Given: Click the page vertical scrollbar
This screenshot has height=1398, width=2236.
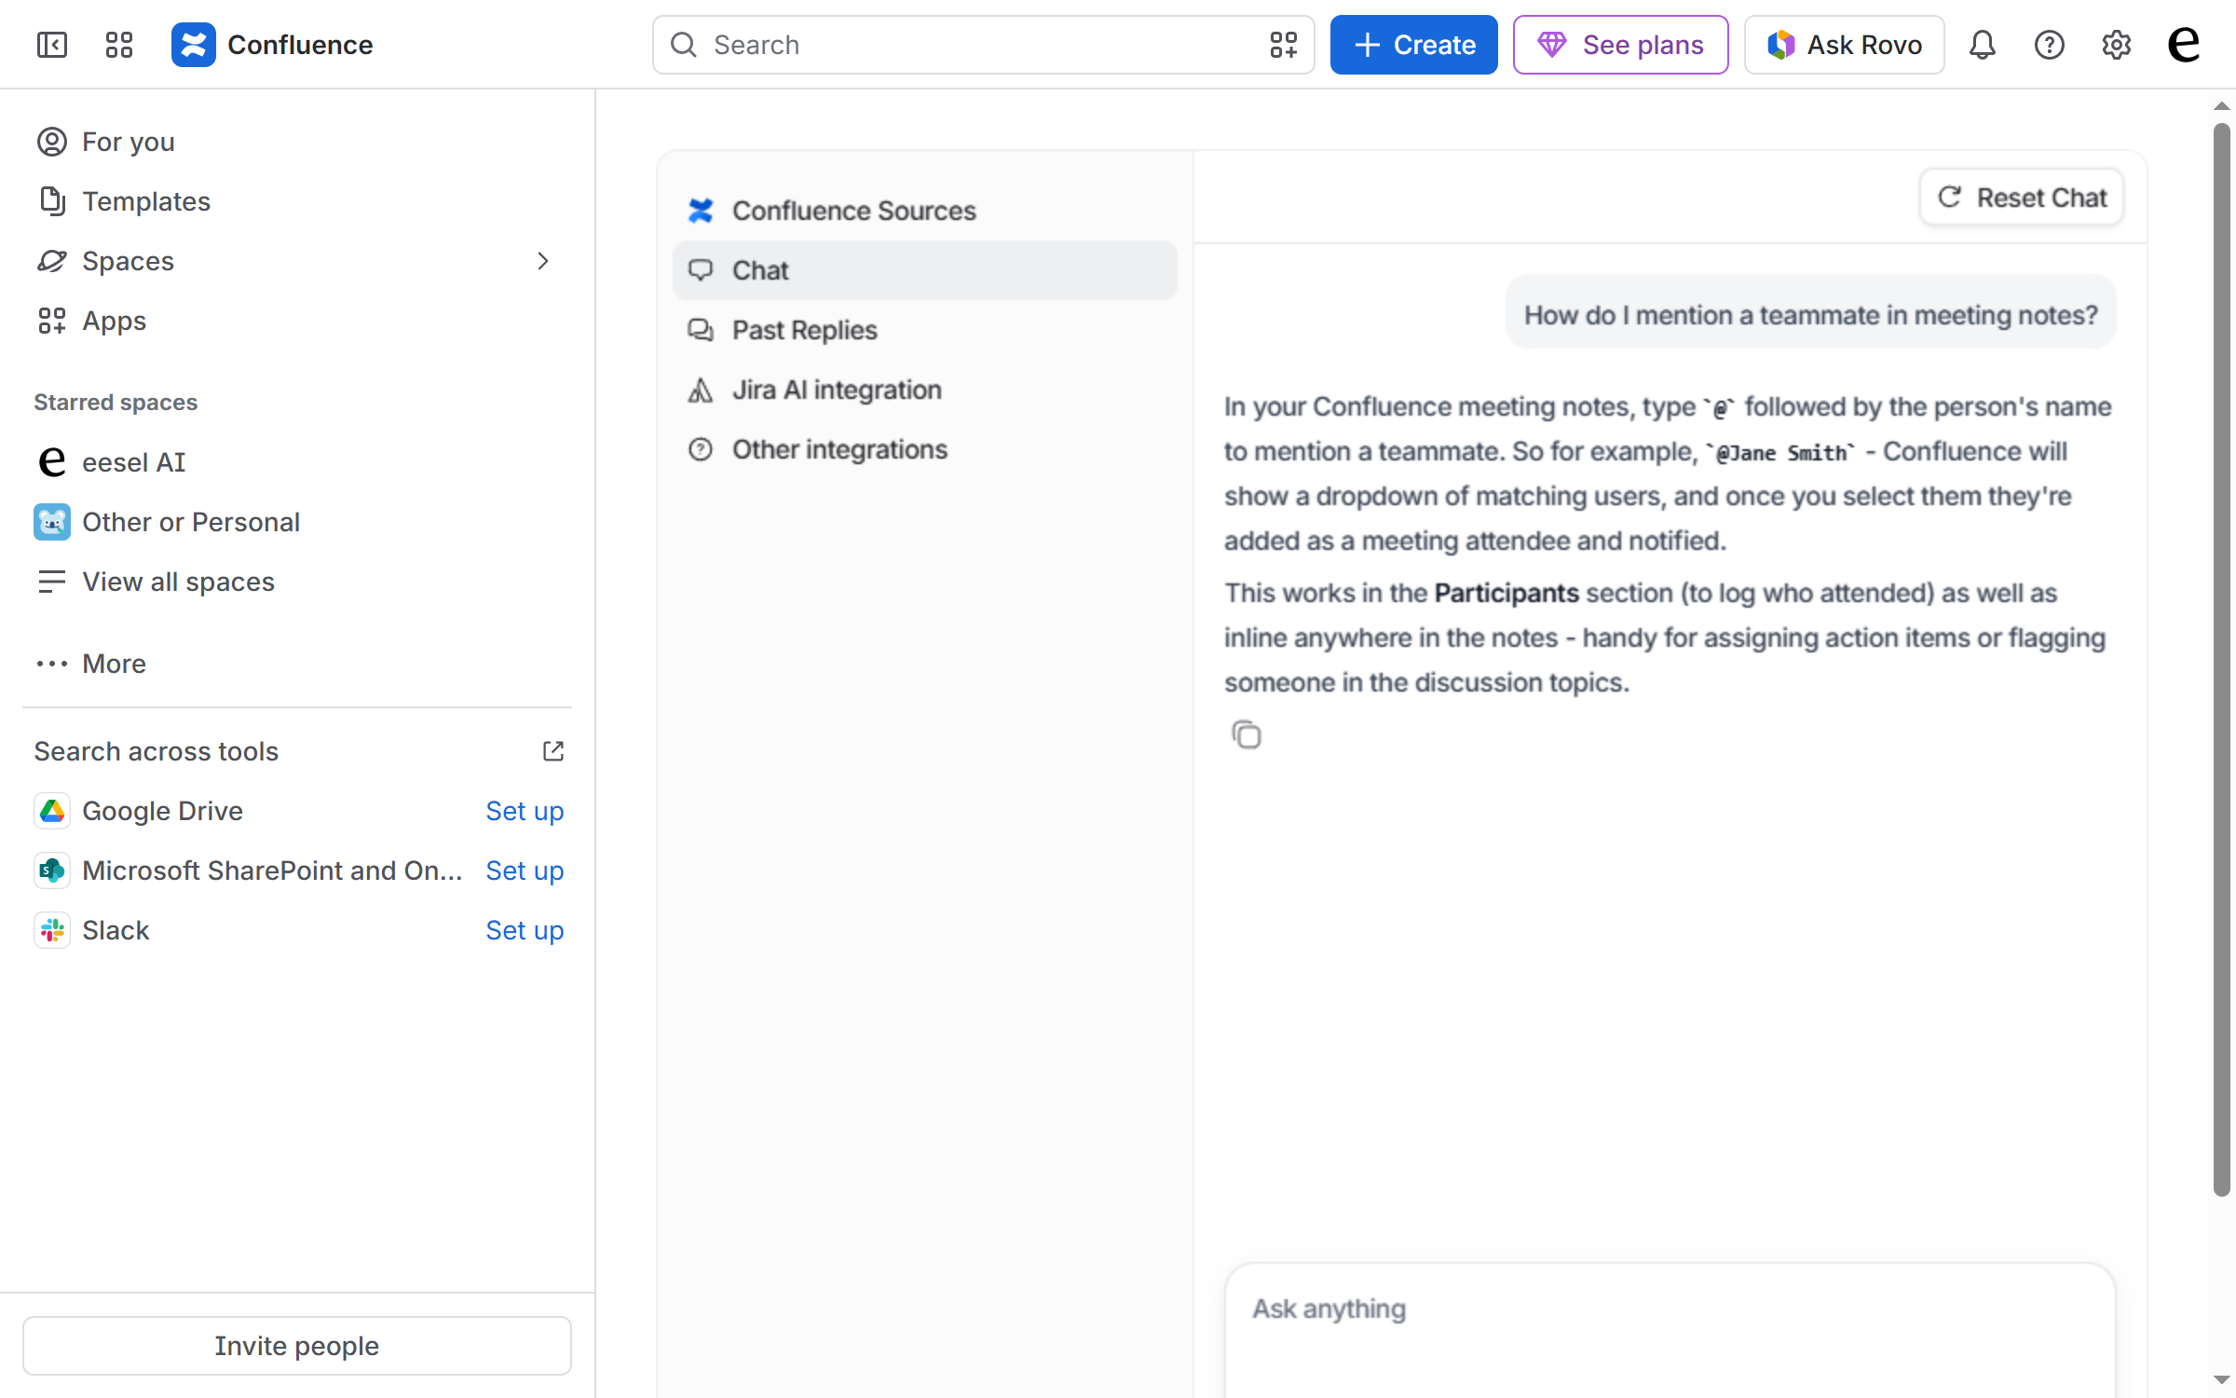Looking at the screenshot, I should click(2222, 660).
